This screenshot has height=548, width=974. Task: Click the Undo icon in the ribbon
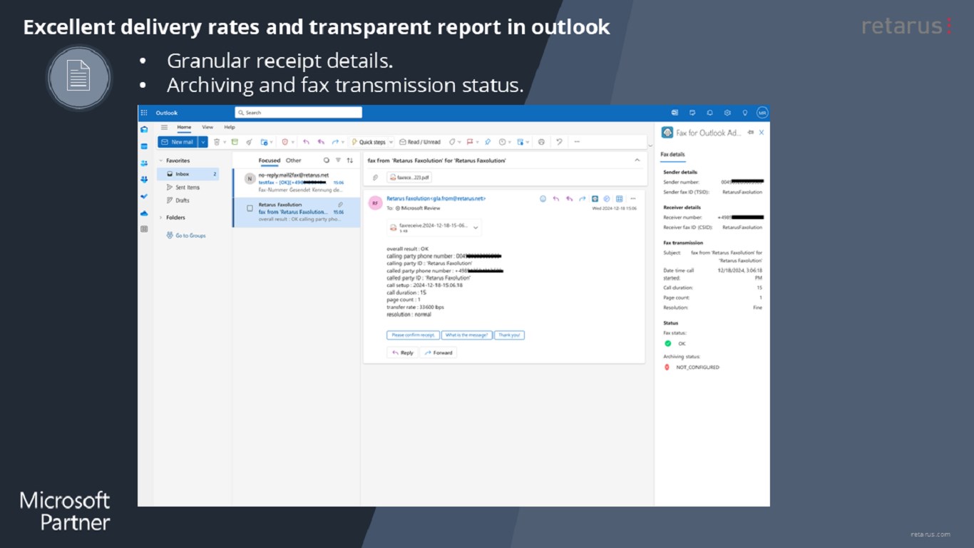click(559, 142)
